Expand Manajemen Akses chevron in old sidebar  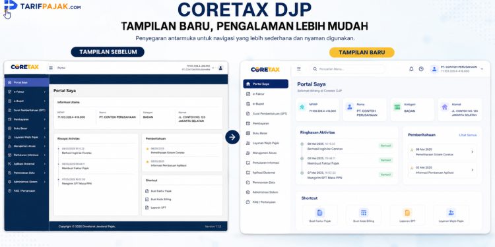(x=45, y=146)
